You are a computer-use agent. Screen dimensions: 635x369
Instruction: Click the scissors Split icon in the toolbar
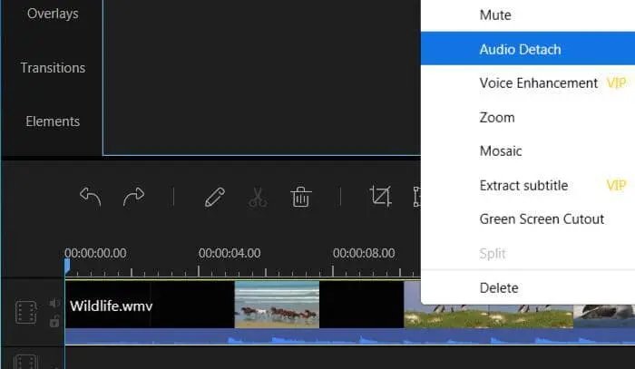258,197
